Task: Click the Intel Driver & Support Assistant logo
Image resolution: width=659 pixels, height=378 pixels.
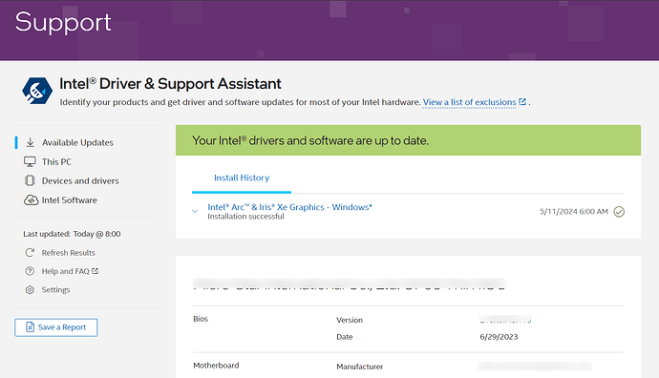Action: (37, 91)
